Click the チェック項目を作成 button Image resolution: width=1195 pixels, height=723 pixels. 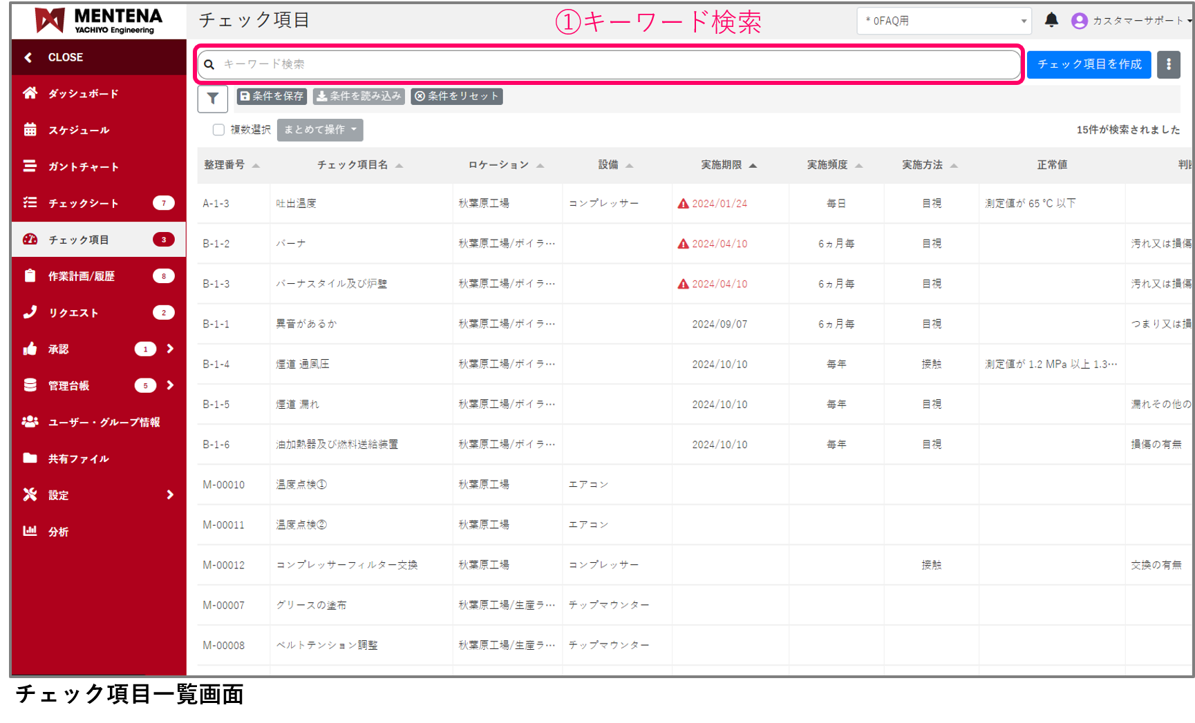[x=1089, y=64]
